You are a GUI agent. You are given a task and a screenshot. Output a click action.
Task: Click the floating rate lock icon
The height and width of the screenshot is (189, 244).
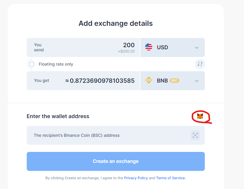tap(32, 64)
